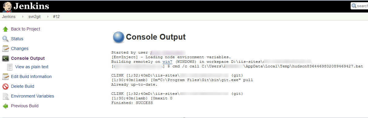Click the plain text document icon
The image size is (368, 118).
coord(10,67)
